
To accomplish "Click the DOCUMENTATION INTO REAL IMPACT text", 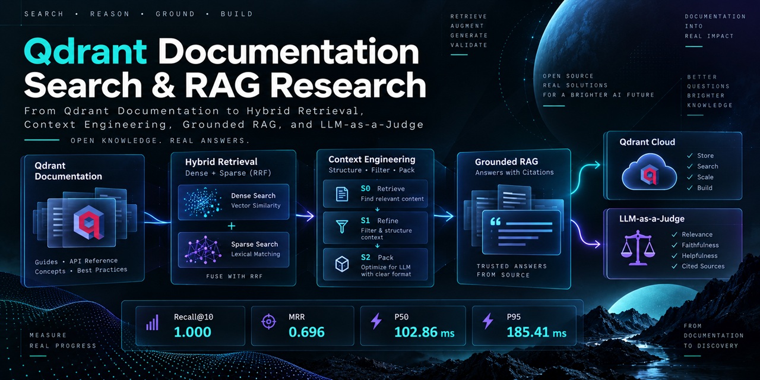I will click(715, 26).
